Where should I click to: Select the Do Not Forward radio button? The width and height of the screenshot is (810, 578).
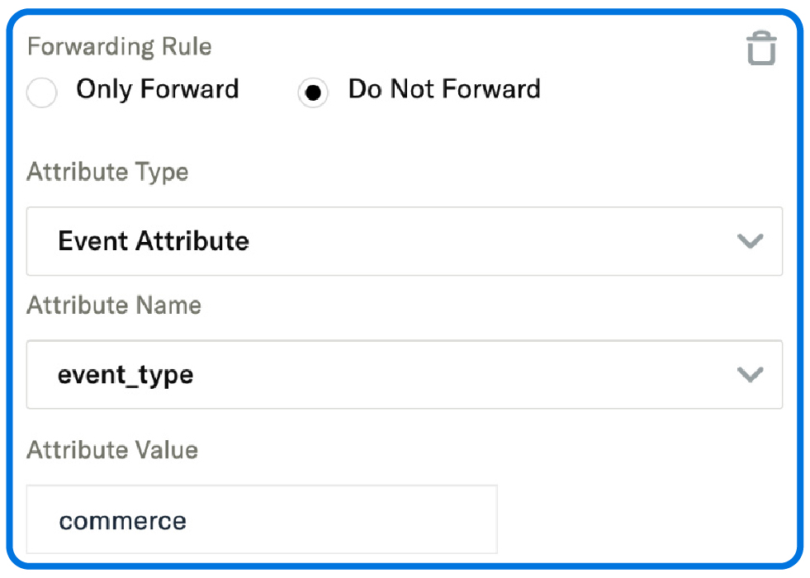[312, 93]
